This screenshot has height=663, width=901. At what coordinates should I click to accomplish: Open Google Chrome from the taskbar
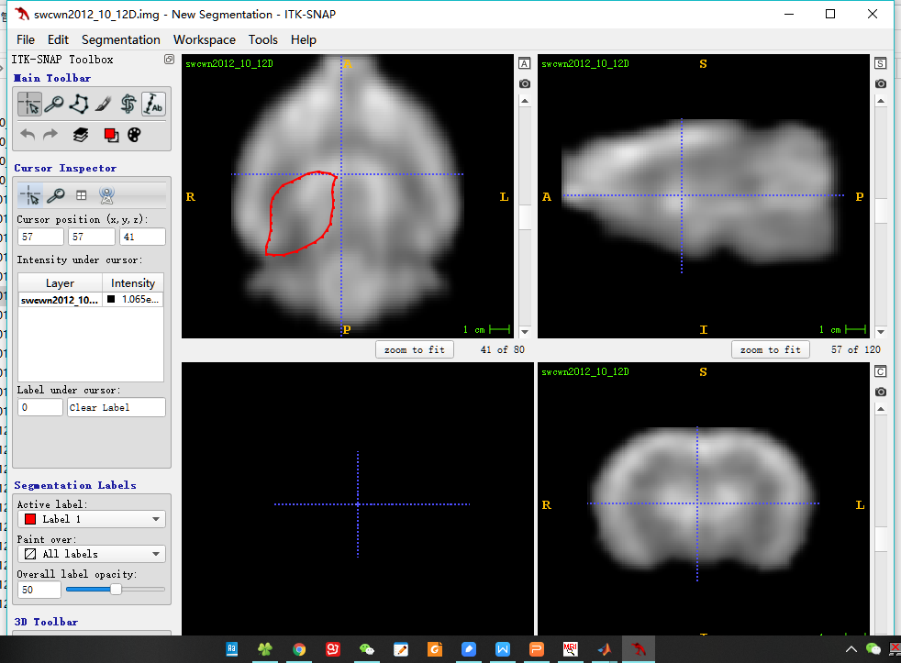click(299, 649)
